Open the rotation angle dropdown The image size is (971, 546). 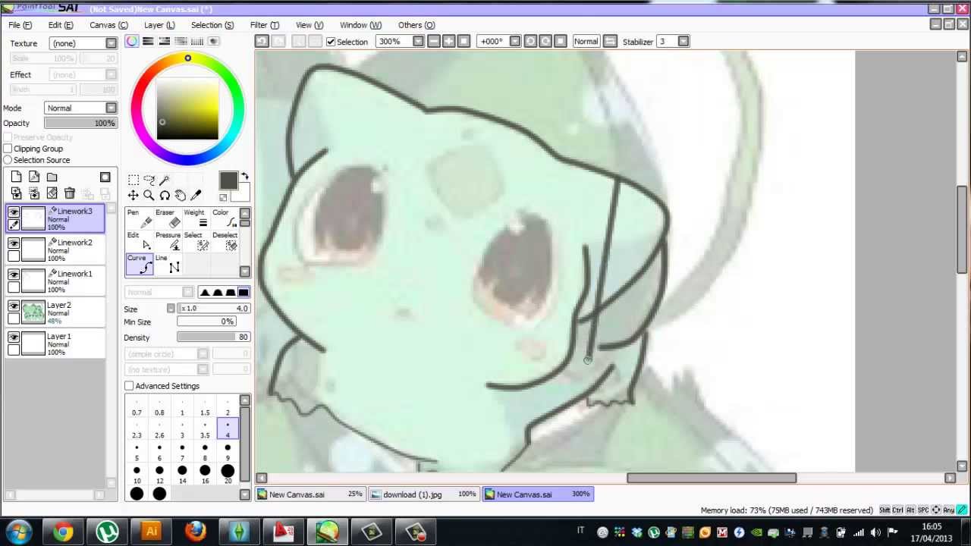(515, 41)
